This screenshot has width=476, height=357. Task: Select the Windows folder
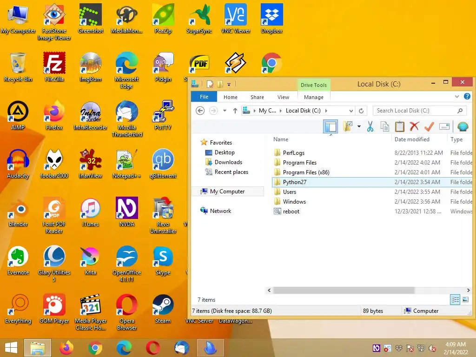(x=294, y=202)
